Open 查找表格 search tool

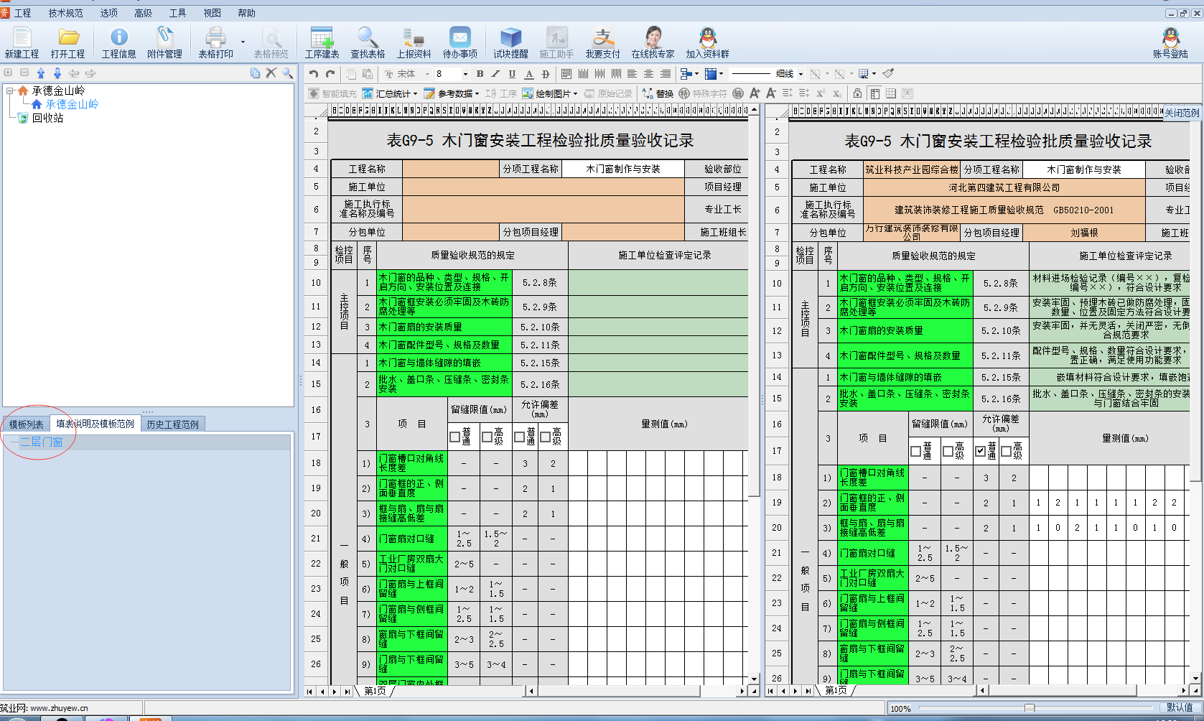[368, 42]
